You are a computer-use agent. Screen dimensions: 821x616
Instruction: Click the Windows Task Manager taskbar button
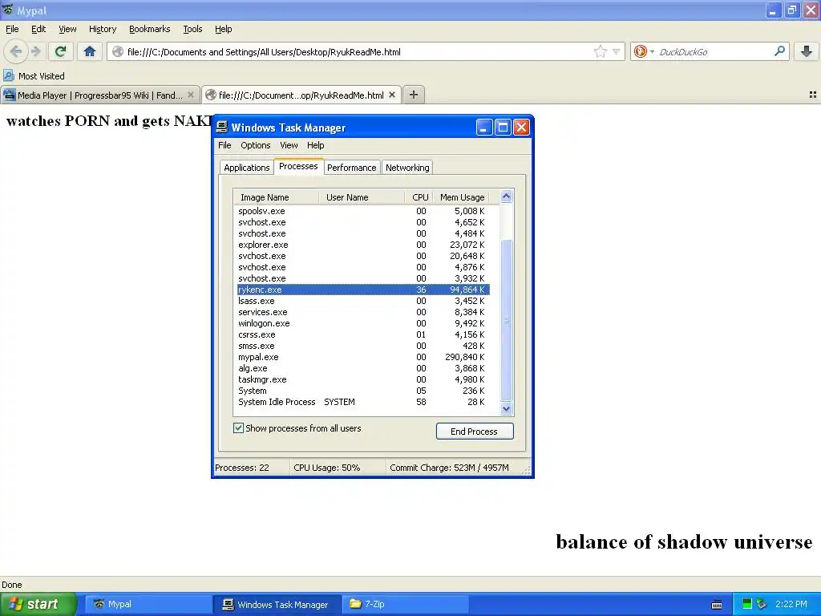[277, 604]
